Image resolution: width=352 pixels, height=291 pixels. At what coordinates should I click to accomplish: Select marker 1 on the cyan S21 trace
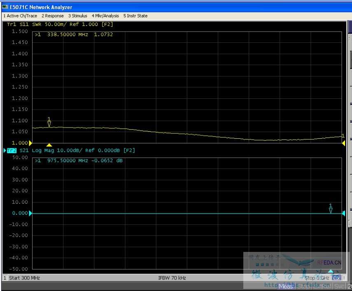pos(331,208)
